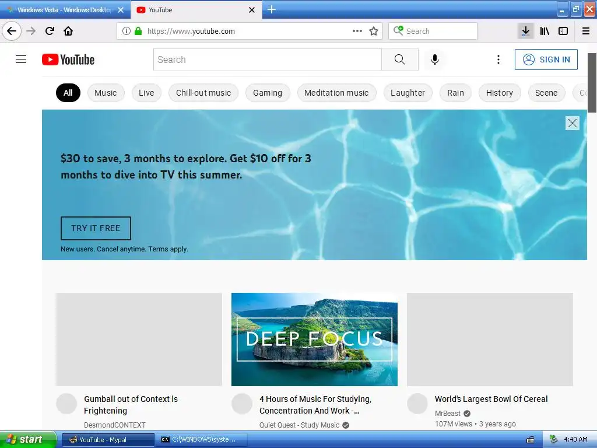Open the browser downloads panel
597x448 pixels.
tap(525, 31)
